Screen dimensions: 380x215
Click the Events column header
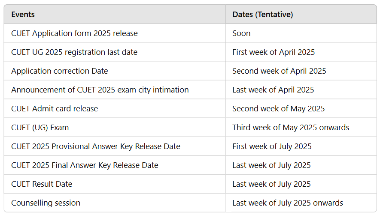(23, 15)
